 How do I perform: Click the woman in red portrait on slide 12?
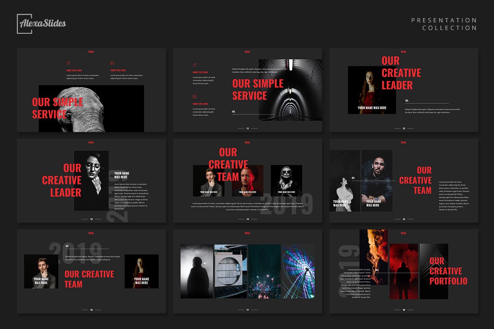(x=371, y=89)
